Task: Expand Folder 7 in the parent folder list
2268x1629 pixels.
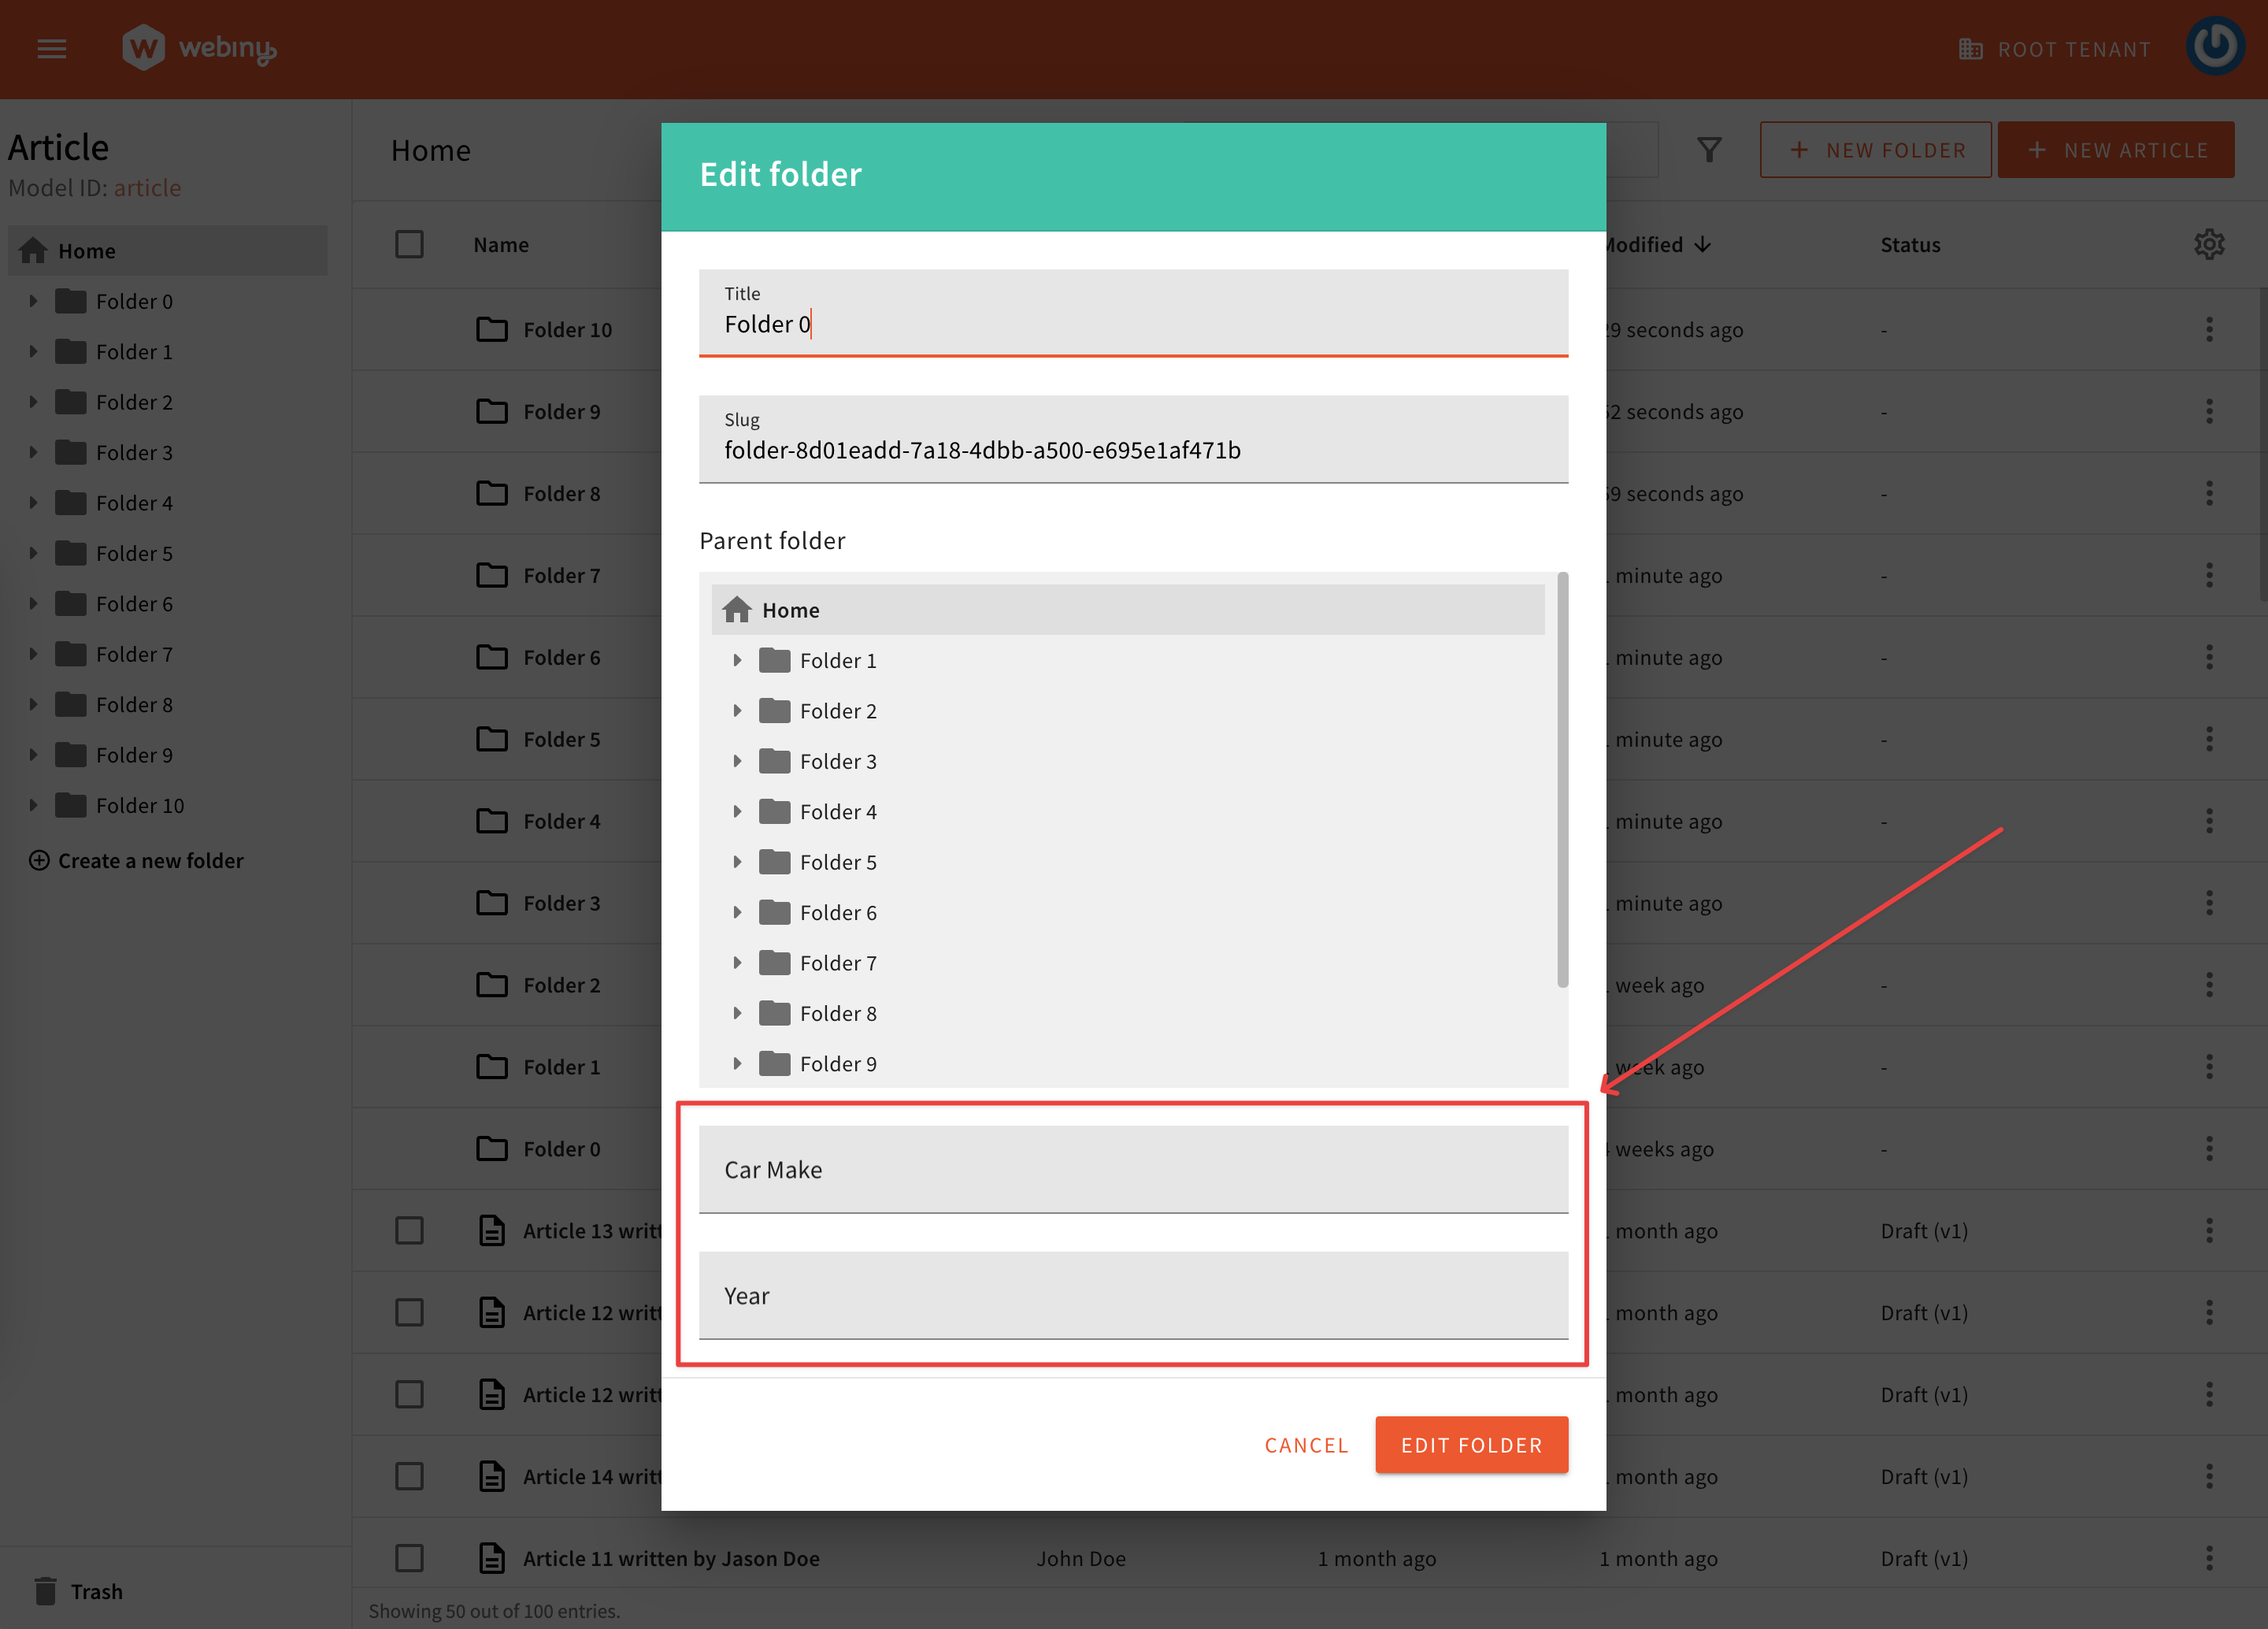Action: [x=738, y=962]
